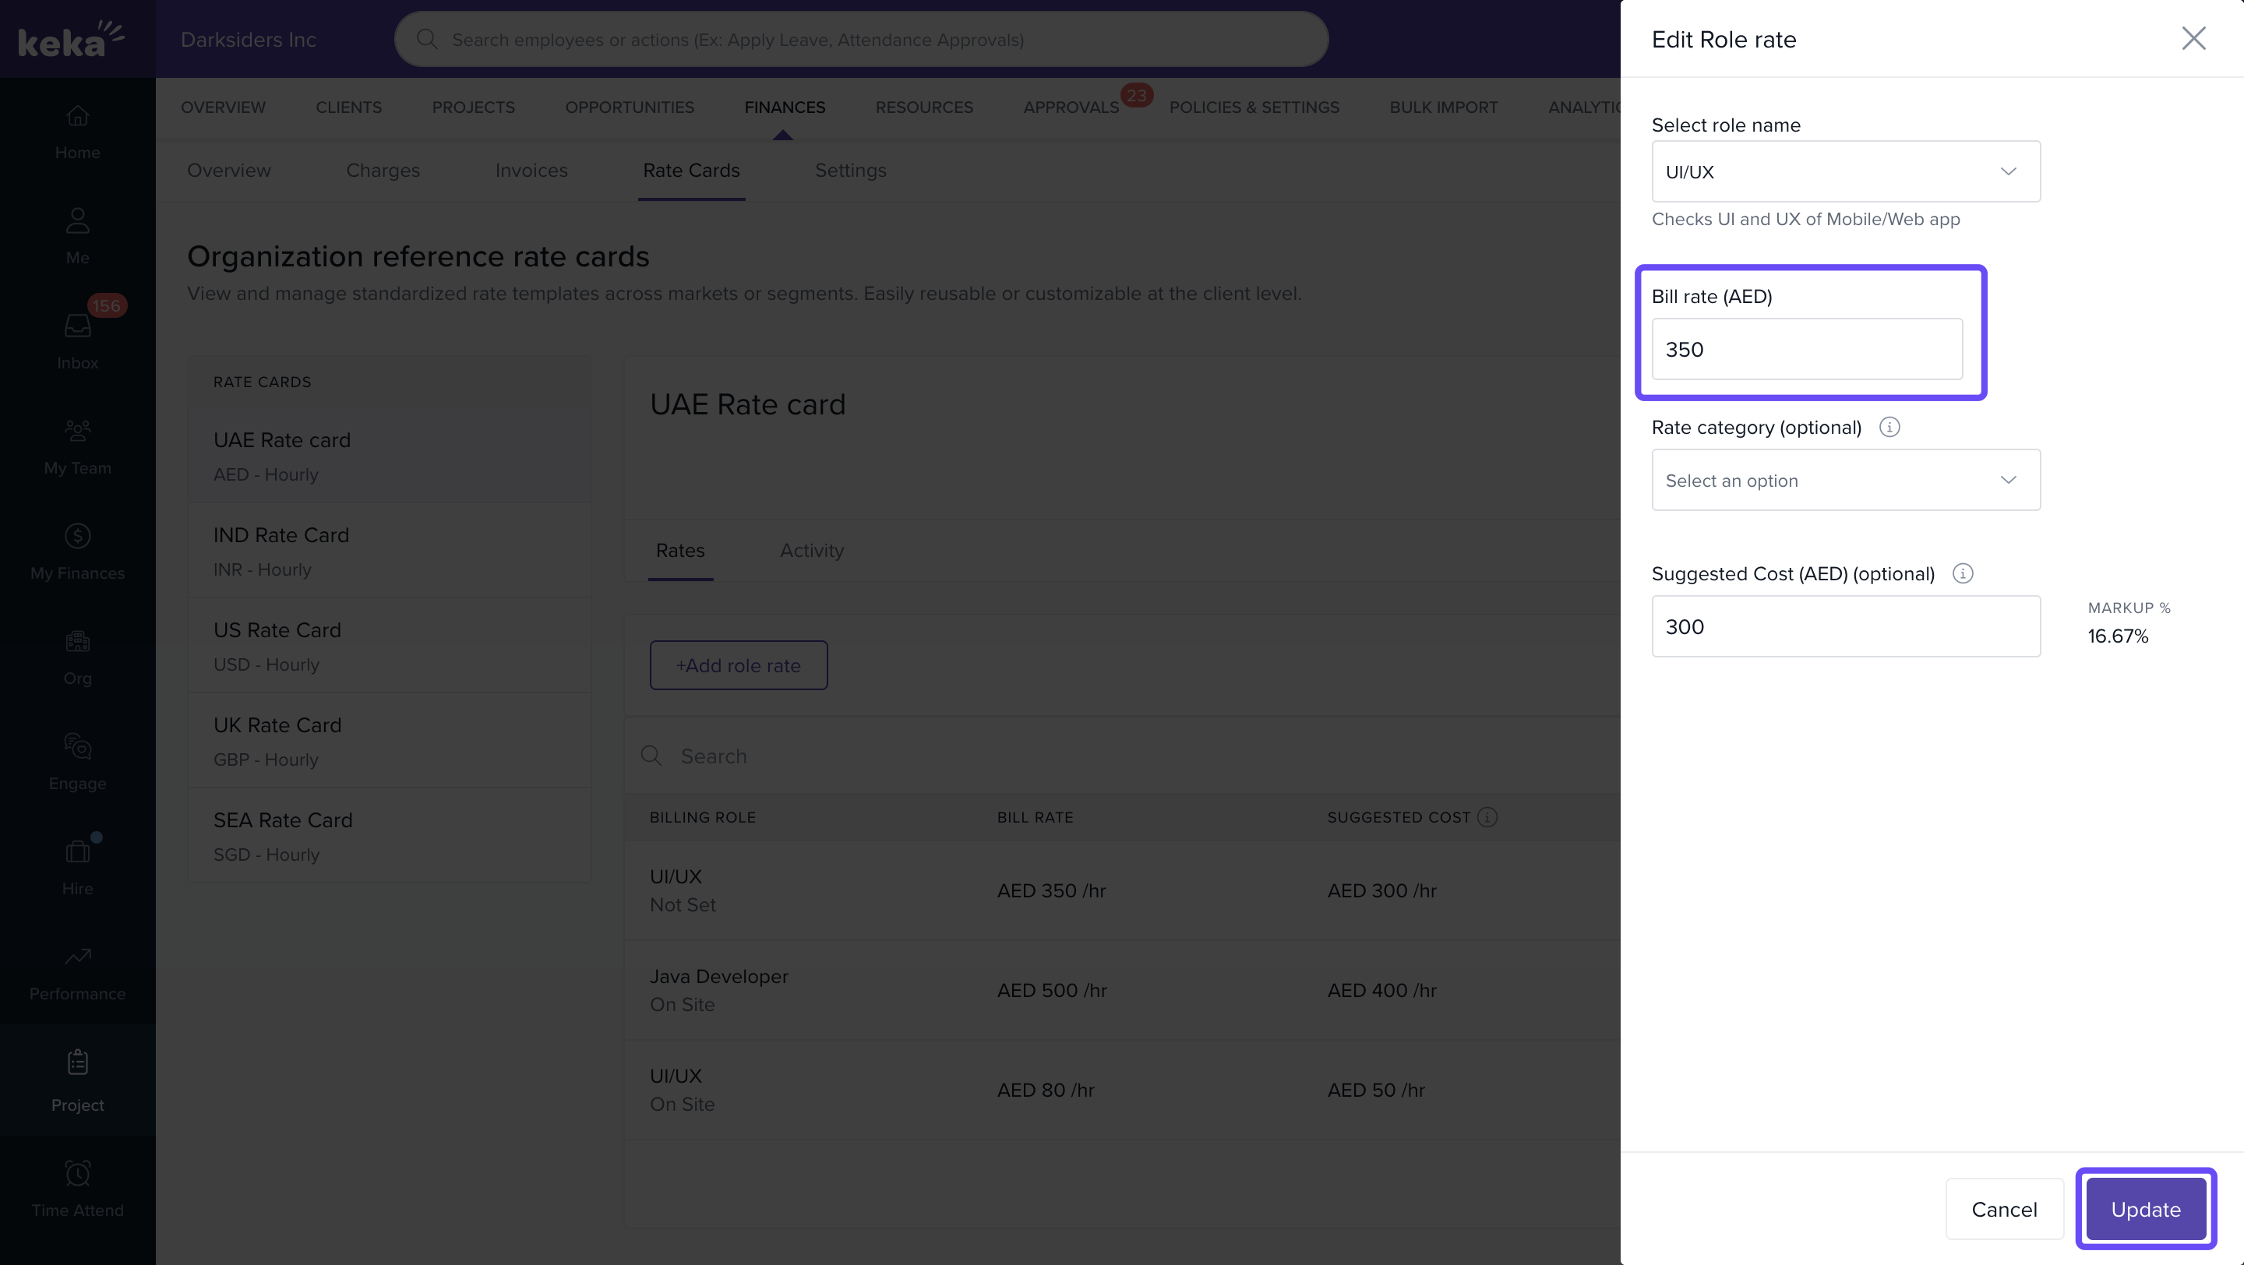Image resolution: width=2244 pixels, height=1265 pixels.
Task: Click the Home icon in sidebar
Action: [78, 116]
